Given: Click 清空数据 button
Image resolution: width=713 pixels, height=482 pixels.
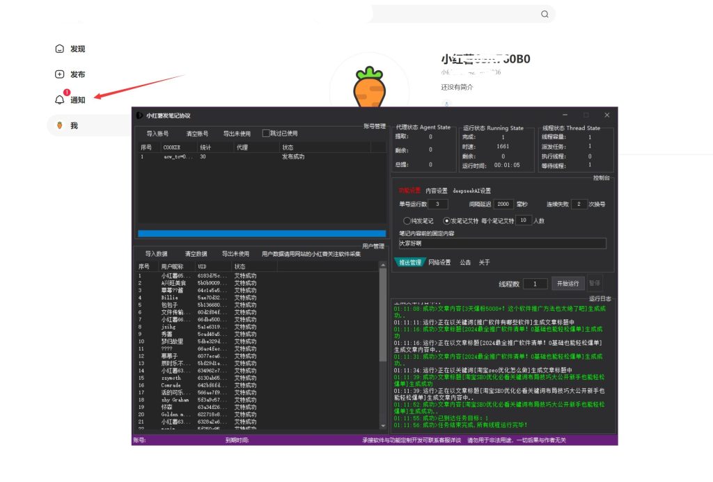Looking at the screenshot, I should (196, 254).
